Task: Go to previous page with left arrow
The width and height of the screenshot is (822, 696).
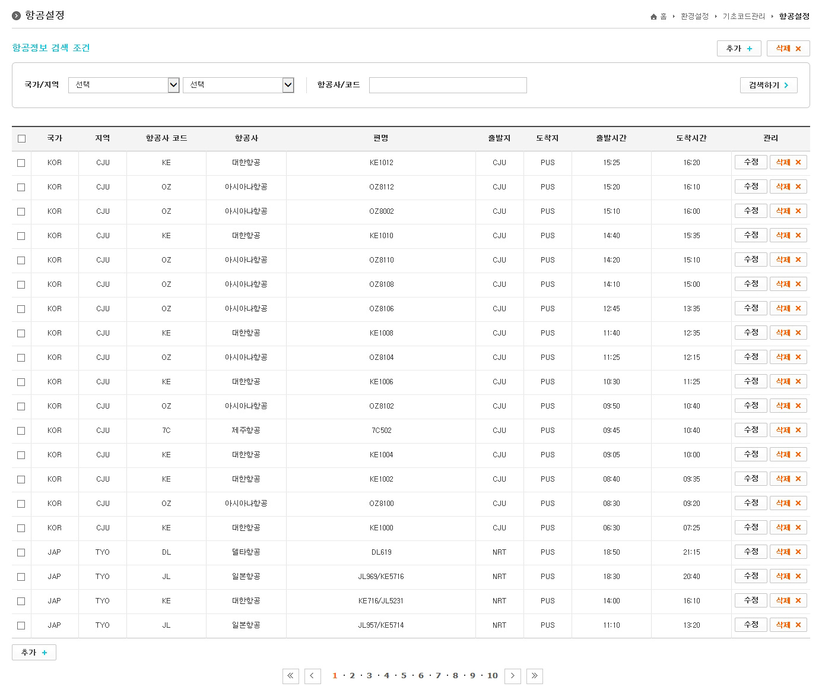Action: pyautogui.click(x=312, y=676)
